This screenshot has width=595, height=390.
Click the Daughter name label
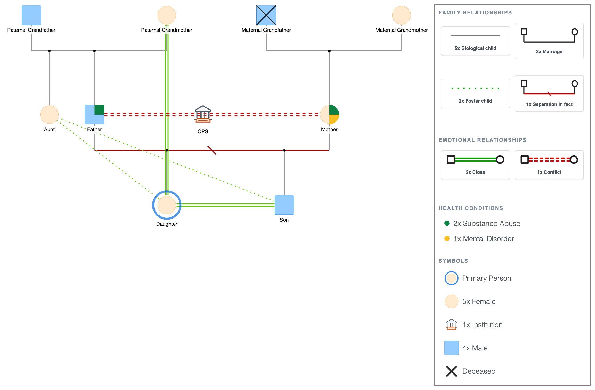tap(167, 224)
